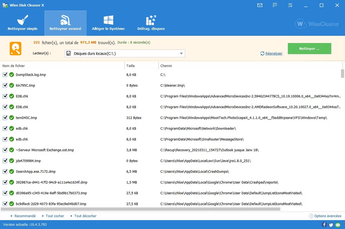Click the Tout cocher link
This screenshot has width=345, height=229.
[55, 216]
